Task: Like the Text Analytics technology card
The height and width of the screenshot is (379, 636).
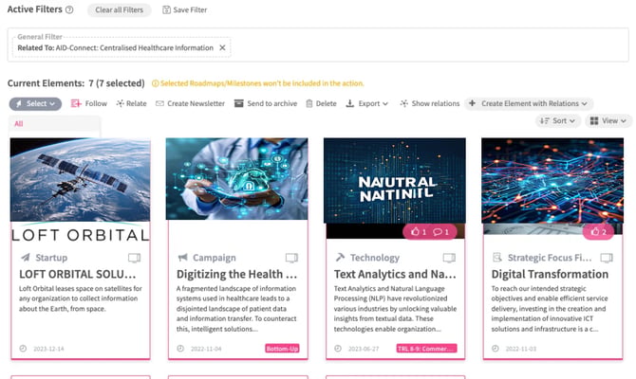Action: pos(419,231)
